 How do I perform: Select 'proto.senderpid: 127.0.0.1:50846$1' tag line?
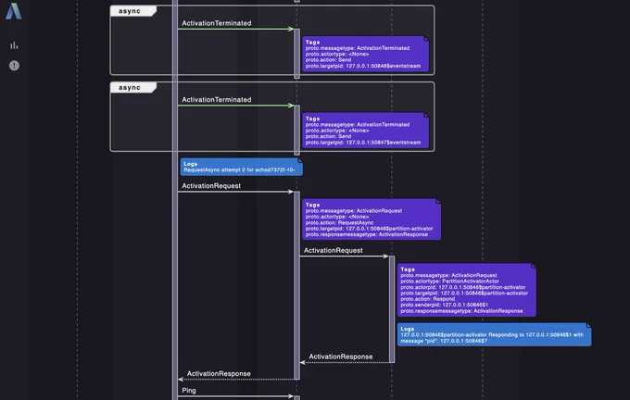pos(445,305)
